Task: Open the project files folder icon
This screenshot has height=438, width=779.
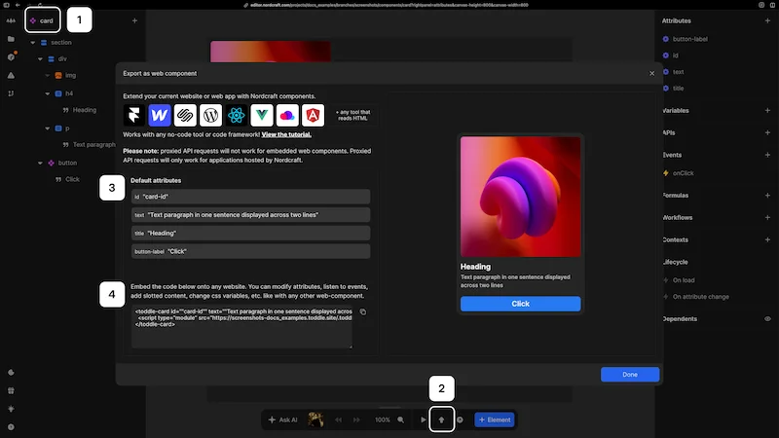Action: point(11,39)
